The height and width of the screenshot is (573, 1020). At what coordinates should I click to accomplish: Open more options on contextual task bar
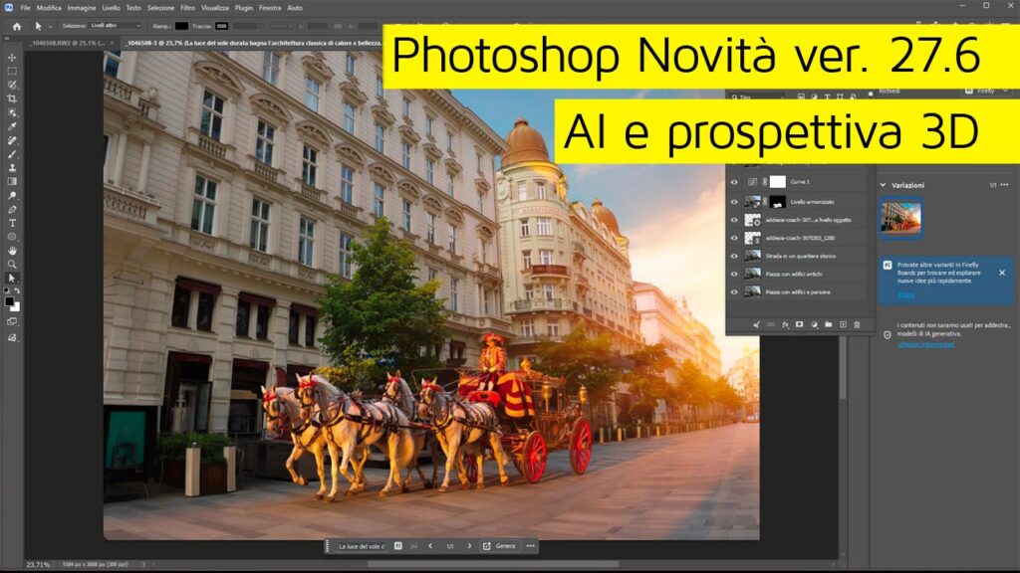click(530, 546)
